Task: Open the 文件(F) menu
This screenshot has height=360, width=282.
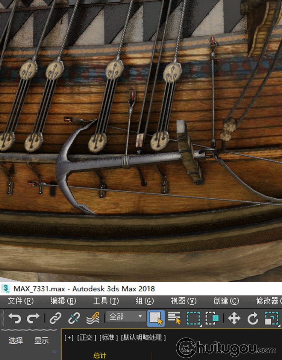Action: (21, 301)
